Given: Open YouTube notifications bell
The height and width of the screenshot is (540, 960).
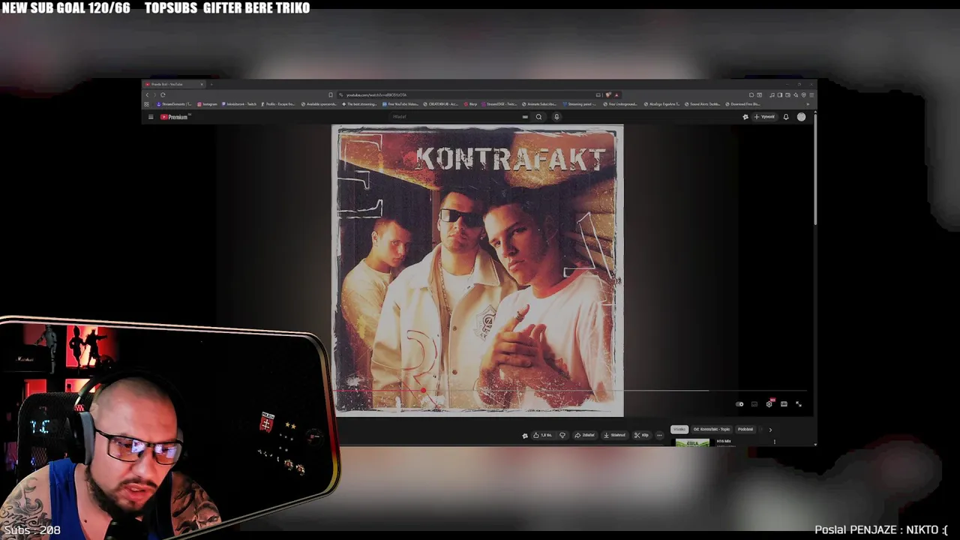Looking at the screenshot, I should click(x=786, y=117).
